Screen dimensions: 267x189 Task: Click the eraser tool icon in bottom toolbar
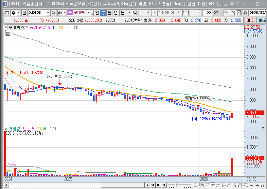[x=235, y=185]
